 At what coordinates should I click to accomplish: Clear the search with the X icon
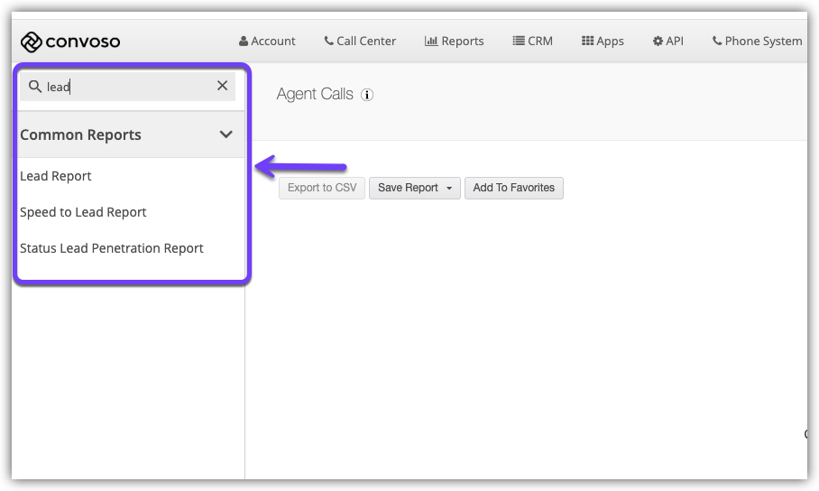click(223, 86)
